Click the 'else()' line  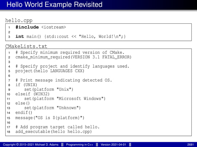[23, 103]
